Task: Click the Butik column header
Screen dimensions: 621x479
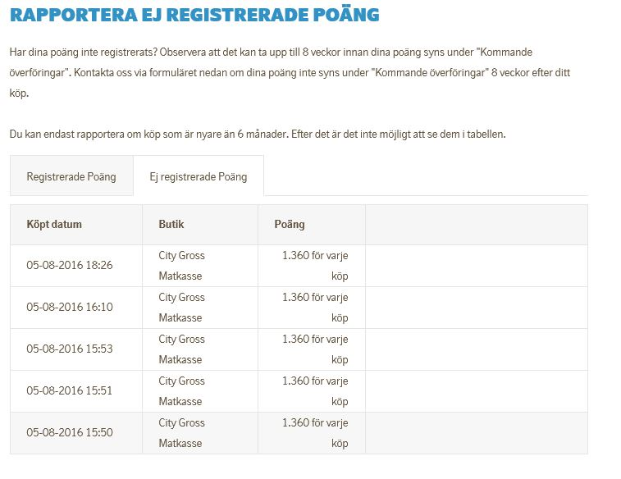Action: 171,224
